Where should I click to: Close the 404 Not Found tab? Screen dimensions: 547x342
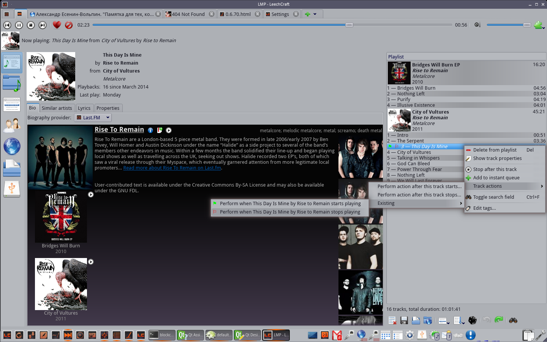point(212,14)
